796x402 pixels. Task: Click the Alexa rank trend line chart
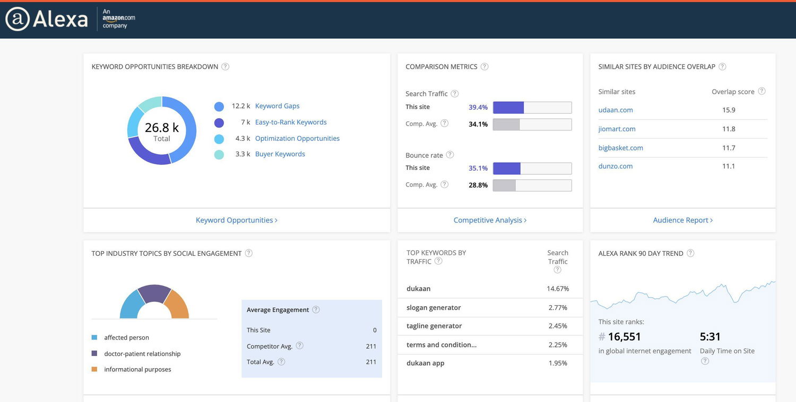[x=683, y=296]
